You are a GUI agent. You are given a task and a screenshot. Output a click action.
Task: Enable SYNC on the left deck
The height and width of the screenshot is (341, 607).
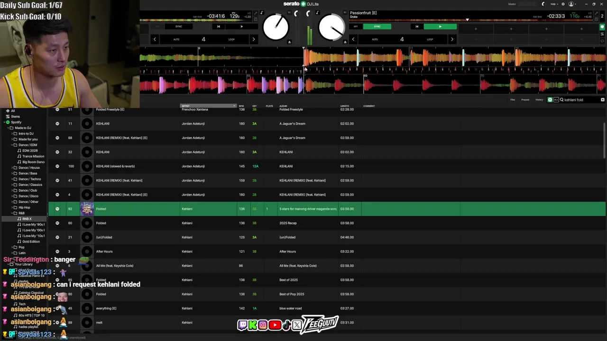(178, 27)
